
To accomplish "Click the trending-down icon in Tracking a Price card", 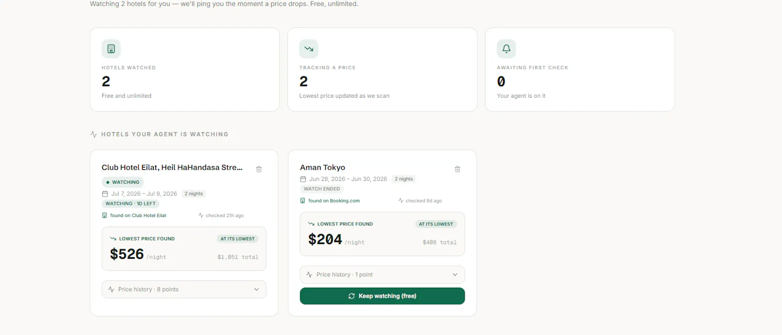I will [x=309, y=49].
